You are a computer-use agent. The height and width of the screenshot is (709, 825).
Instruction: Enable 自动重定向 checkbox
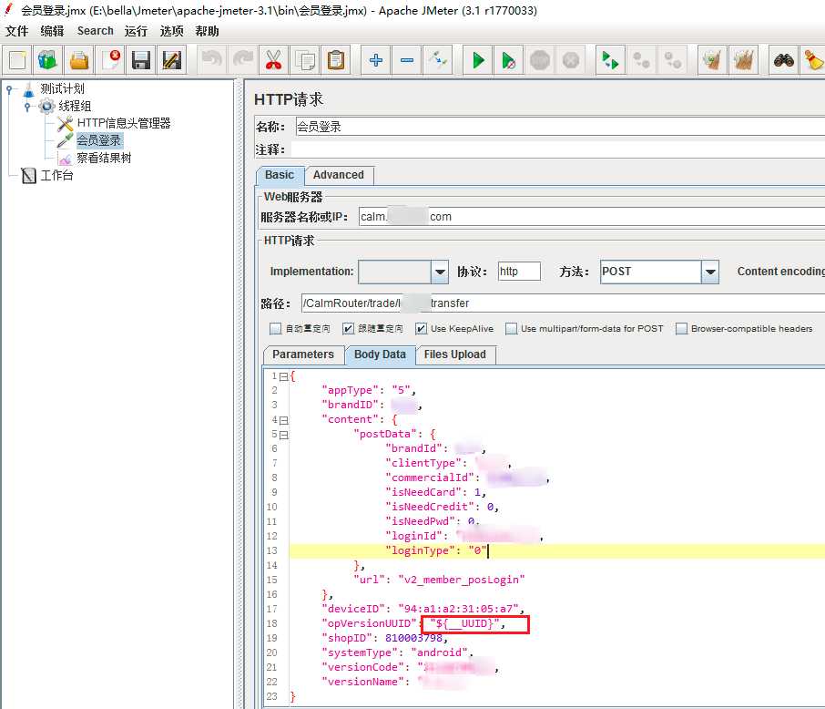(x=275, y=329)
